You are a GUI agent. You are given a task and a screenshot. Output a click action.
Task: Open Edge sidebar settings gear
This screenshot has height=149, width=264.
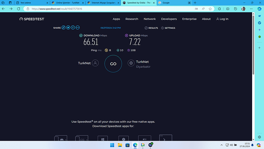point(259,137)
